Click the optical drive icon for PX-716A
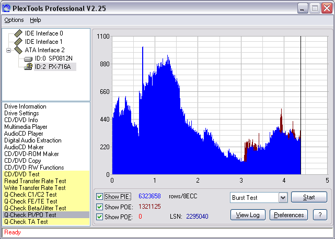Screen dimensions: 335x239 pyautogui.click(x=28, y=67)
